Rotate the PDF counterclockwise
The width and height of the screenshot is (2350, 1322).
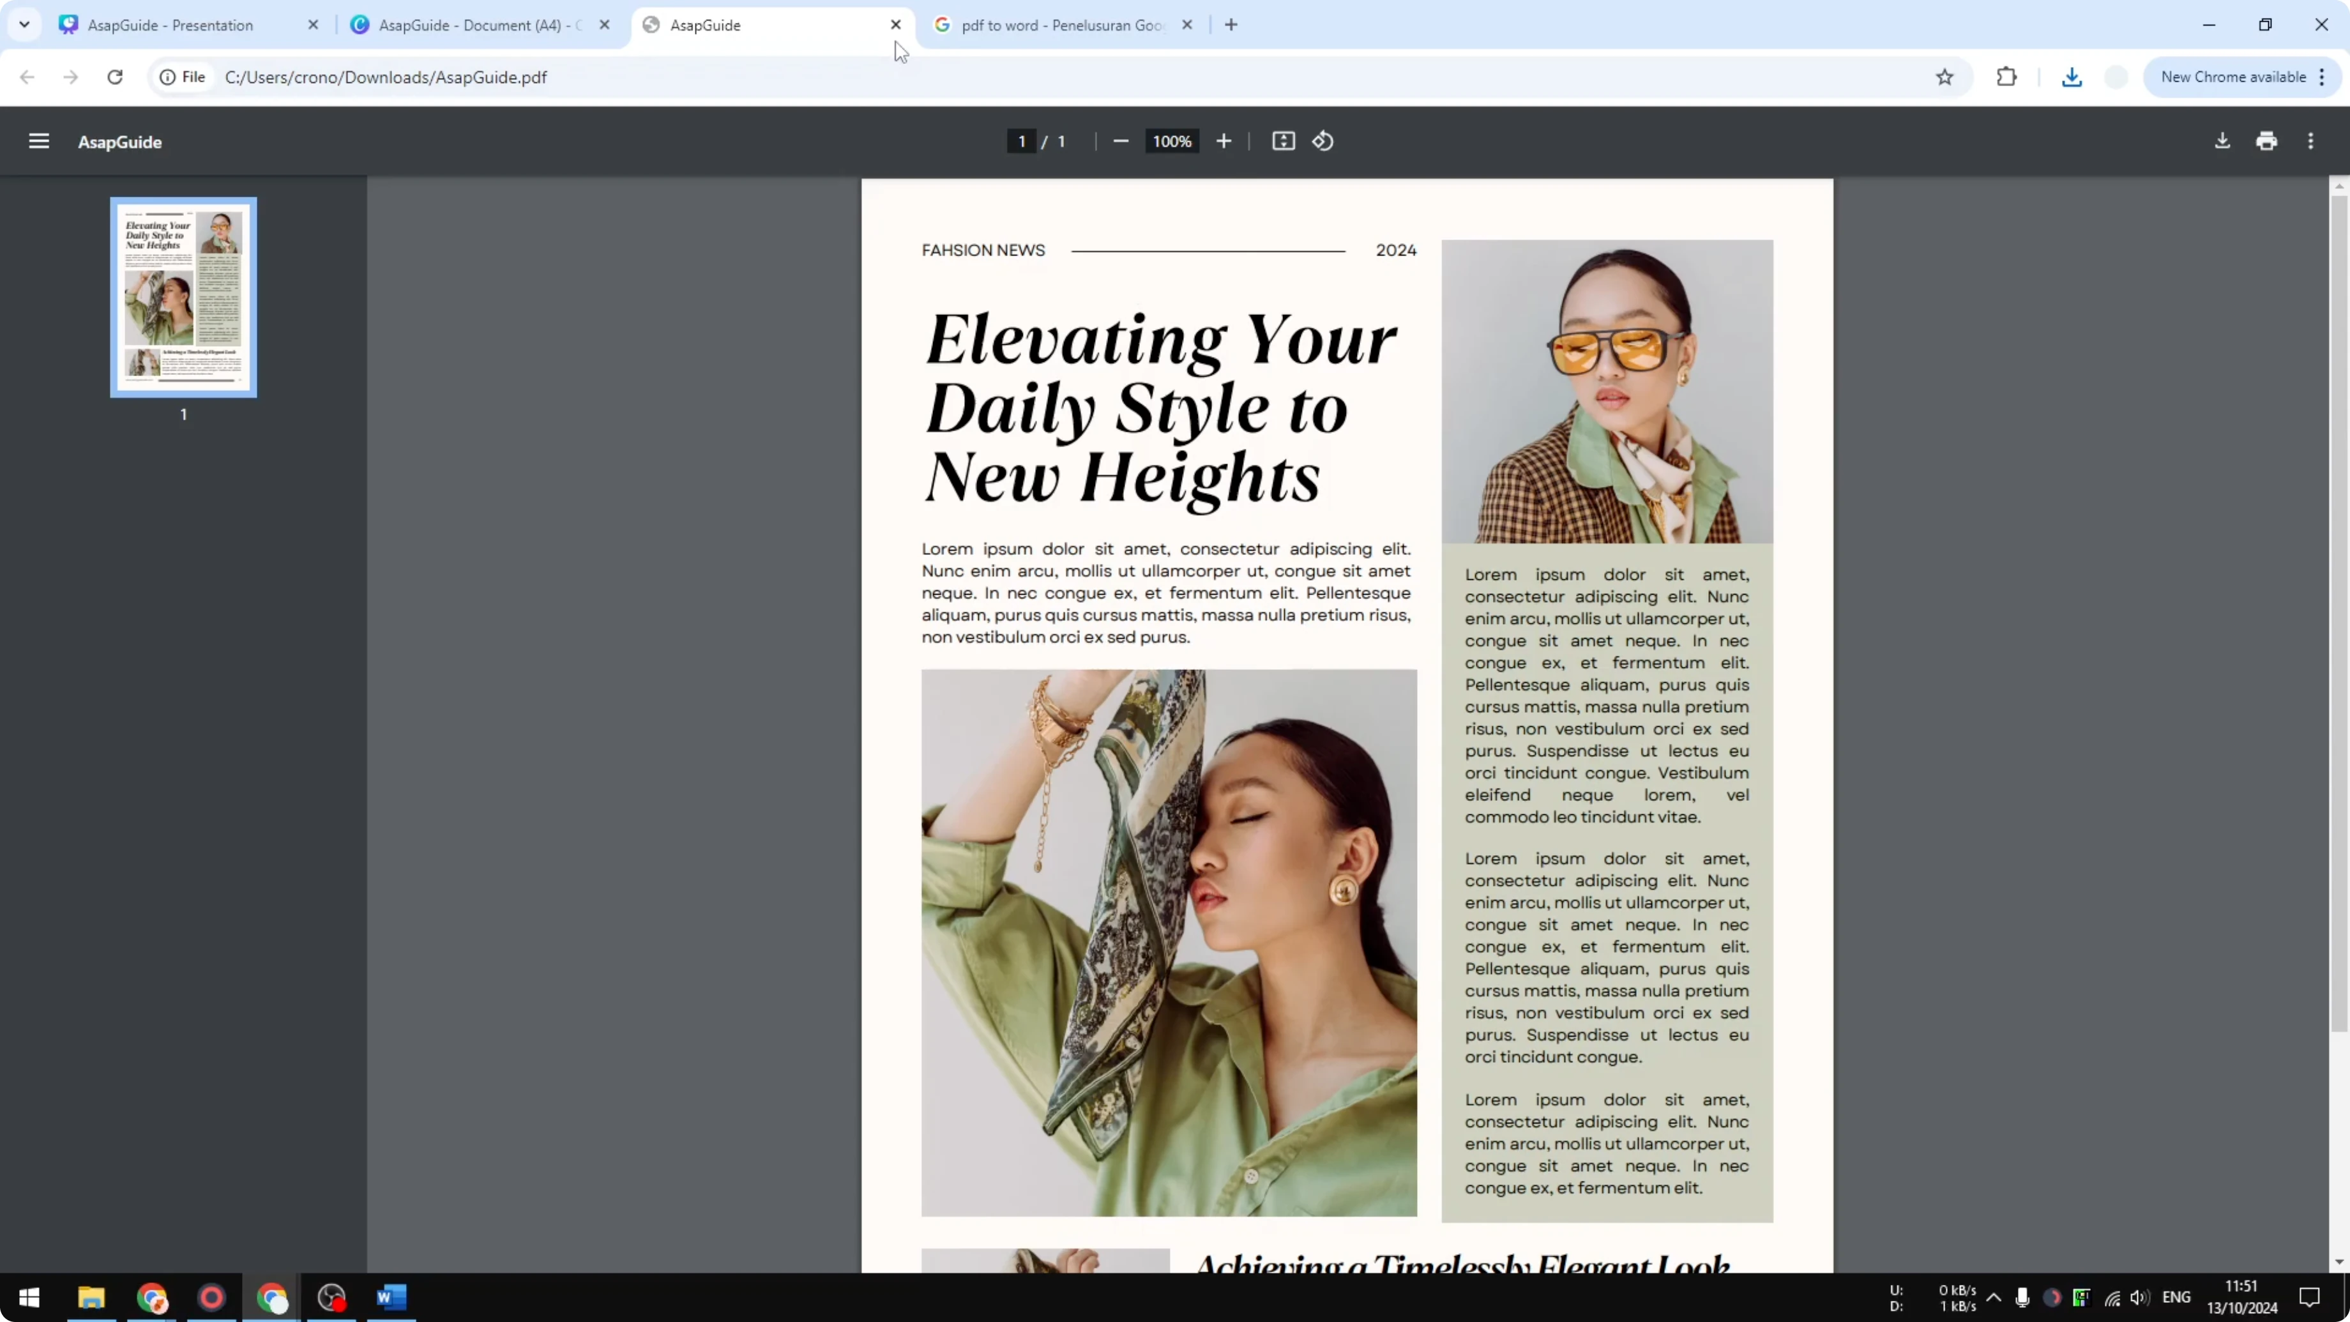(1323, 141)
